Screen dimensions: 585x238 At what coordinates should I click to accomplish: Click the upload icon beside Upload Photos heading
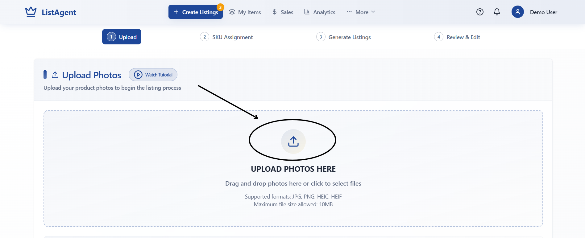tap(55, 75)
